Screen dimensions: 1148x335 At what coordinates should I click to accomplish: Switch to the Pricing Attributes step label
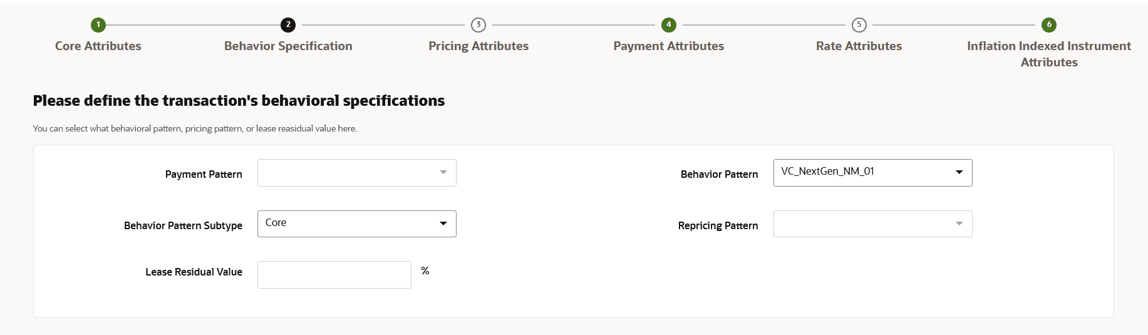[x=478, y=46]
